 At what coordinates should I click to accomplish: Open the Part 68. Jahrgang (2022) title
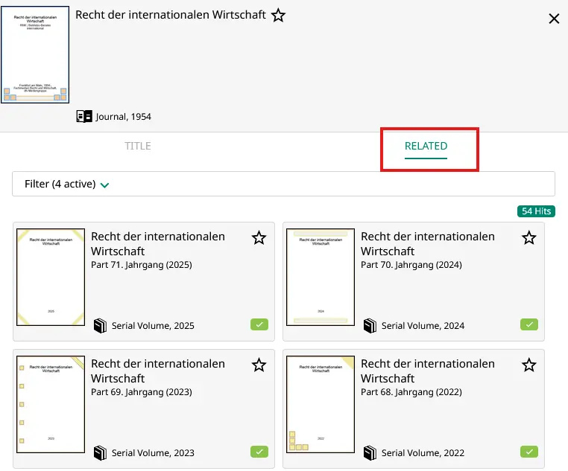click(x=428, y=371)
